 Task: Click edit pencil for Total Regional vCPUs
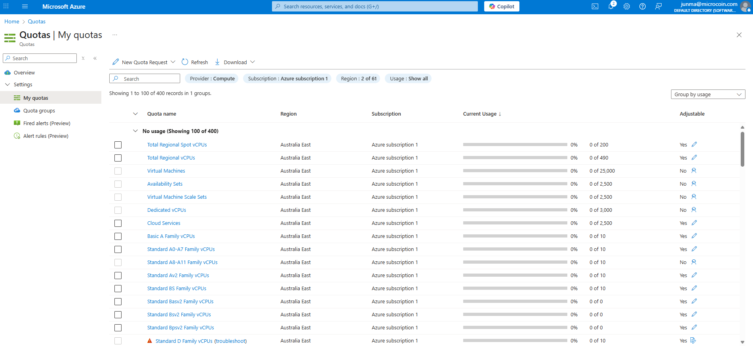click(x=694, y=158)
